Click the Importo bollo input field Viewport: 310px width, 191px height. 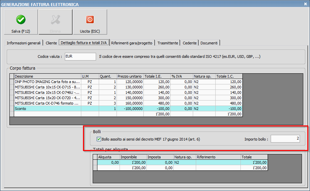point(285,139)
